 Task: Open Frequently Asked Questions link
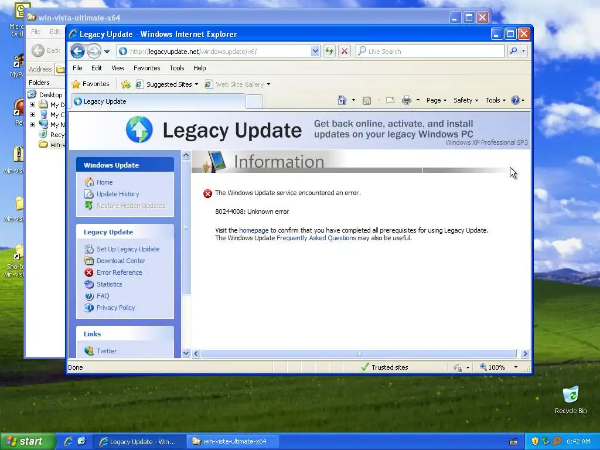316,238
